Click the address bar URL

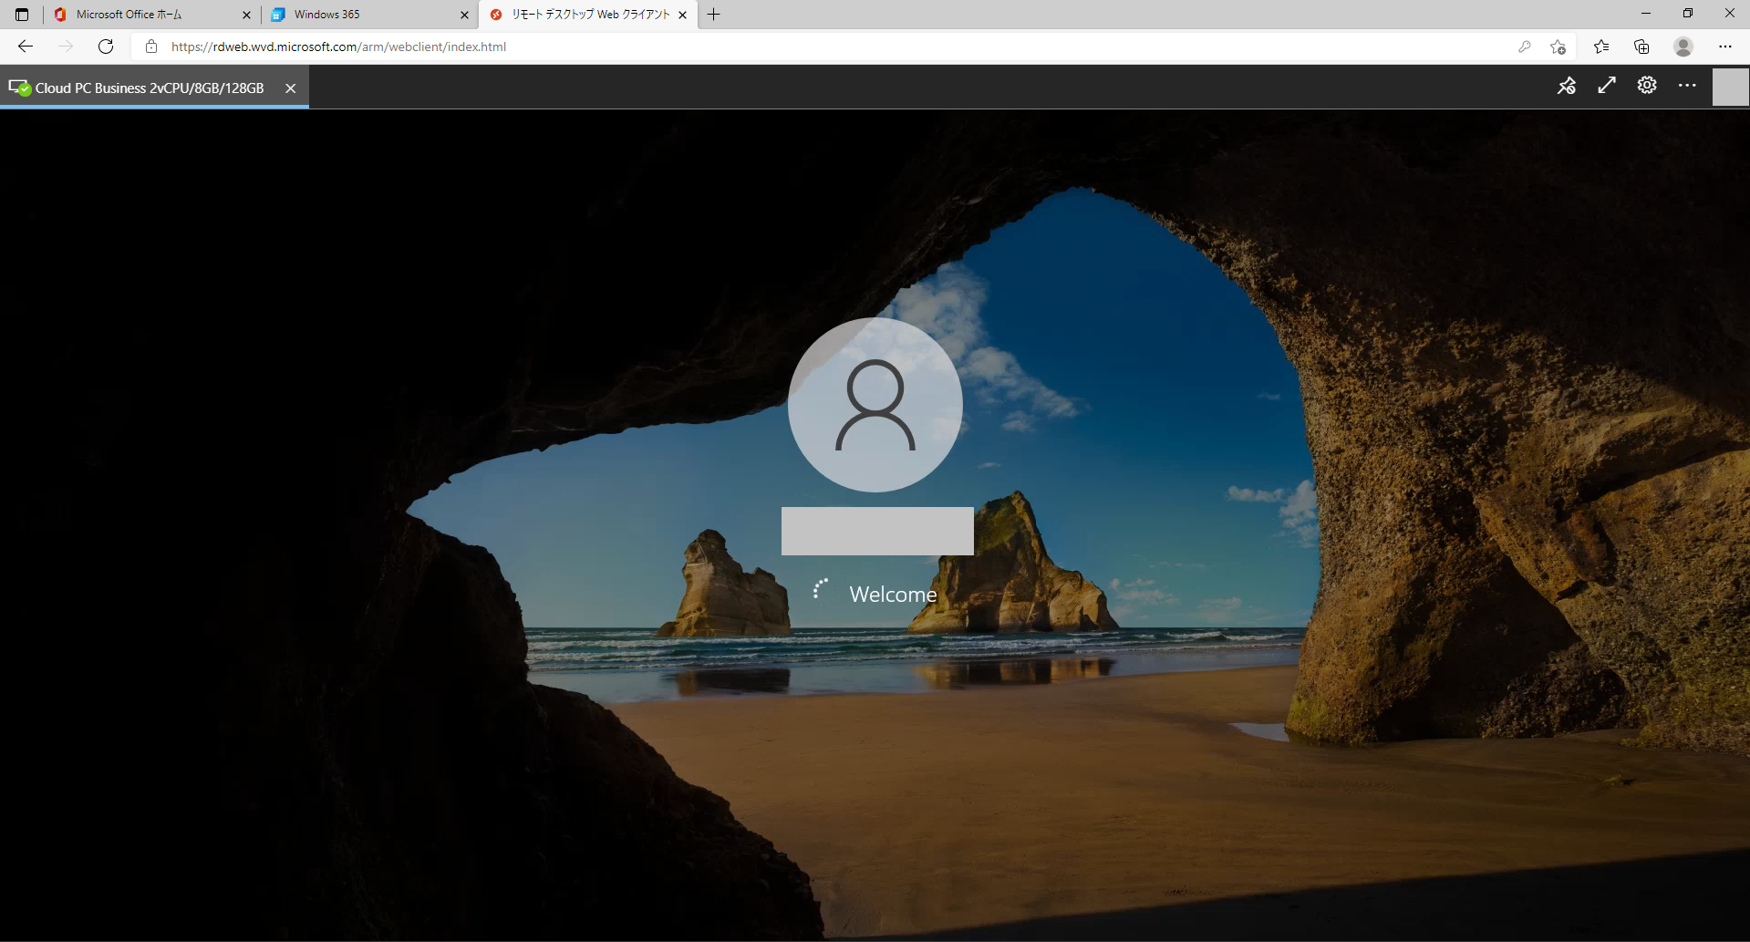tap(338, 47)
